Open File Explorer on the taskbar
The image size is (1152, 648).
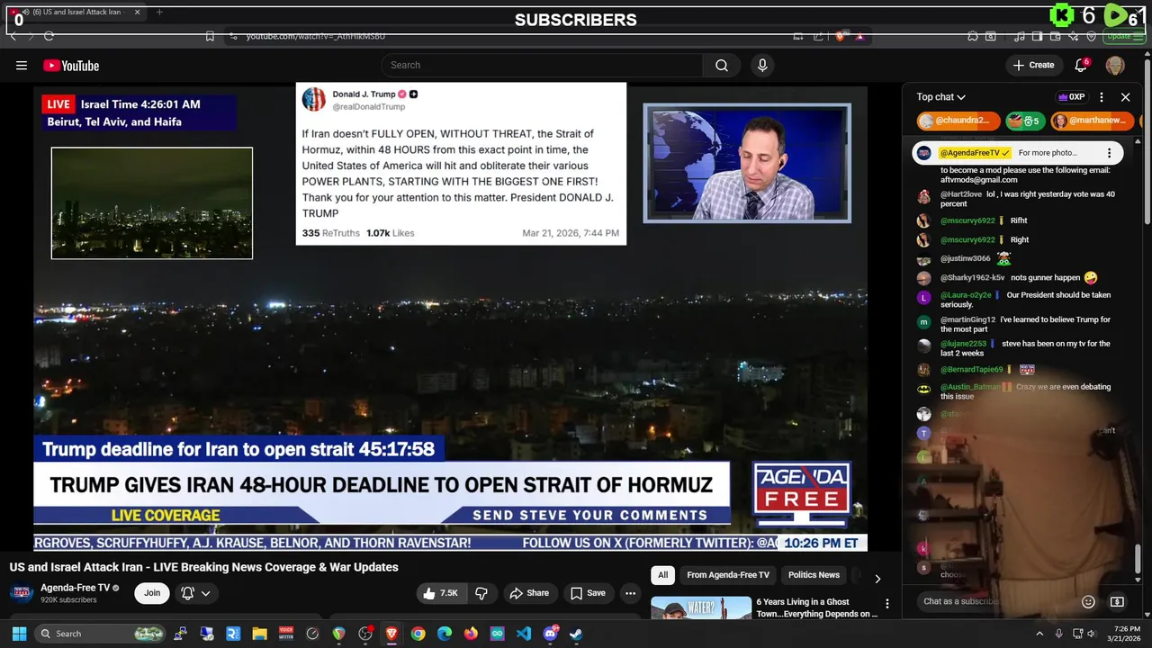pyautogui.click(x=260, y=634)
